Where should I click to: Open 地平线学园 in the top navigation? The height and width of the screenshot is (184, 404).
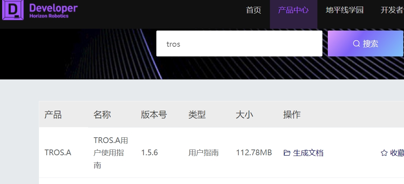(344, 10)
